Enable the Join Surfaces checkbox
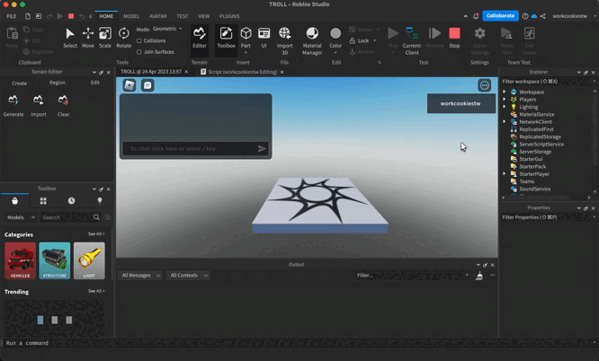The height and width of the screenshot is (361, 599). (139, 52)
